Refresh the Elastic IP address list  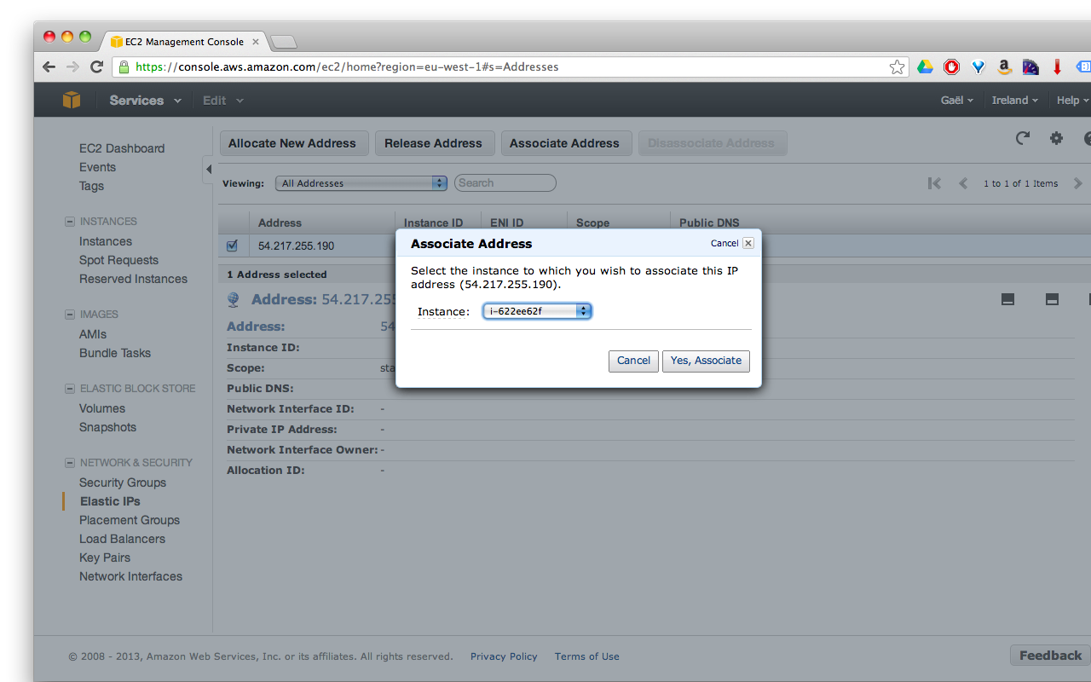[1022, 138]
